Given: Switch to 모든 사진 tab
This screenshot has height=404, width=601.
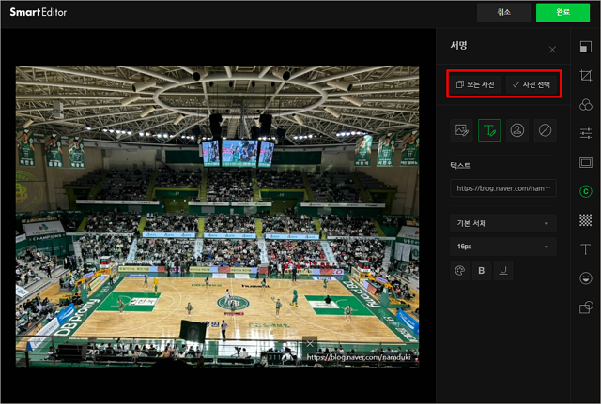Looking at the screenshot, I should coord(476,84).
